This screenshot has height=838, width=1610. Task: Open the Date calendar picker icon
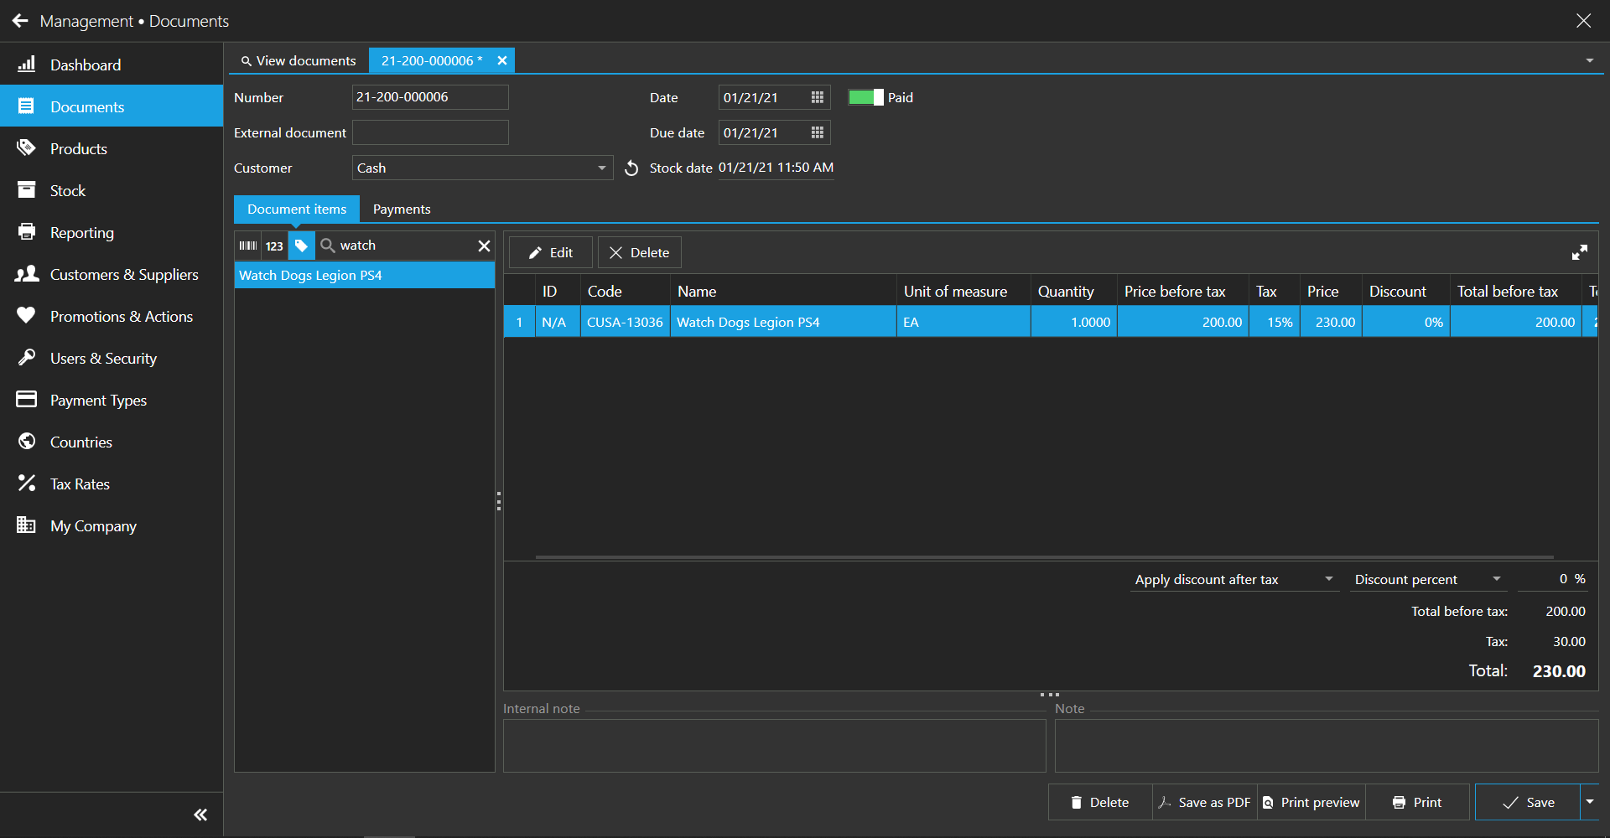coord(817,98)
